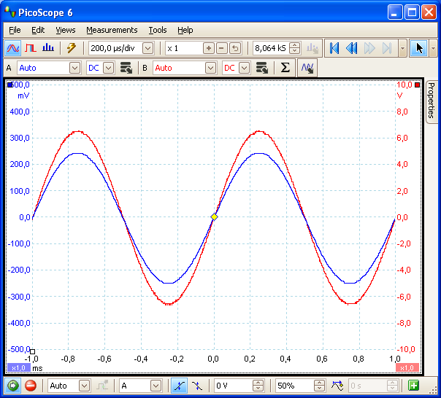Viewport: 441px width, 398px height.
Task: Click the 50% pre-trigger field
Action: 294,386
